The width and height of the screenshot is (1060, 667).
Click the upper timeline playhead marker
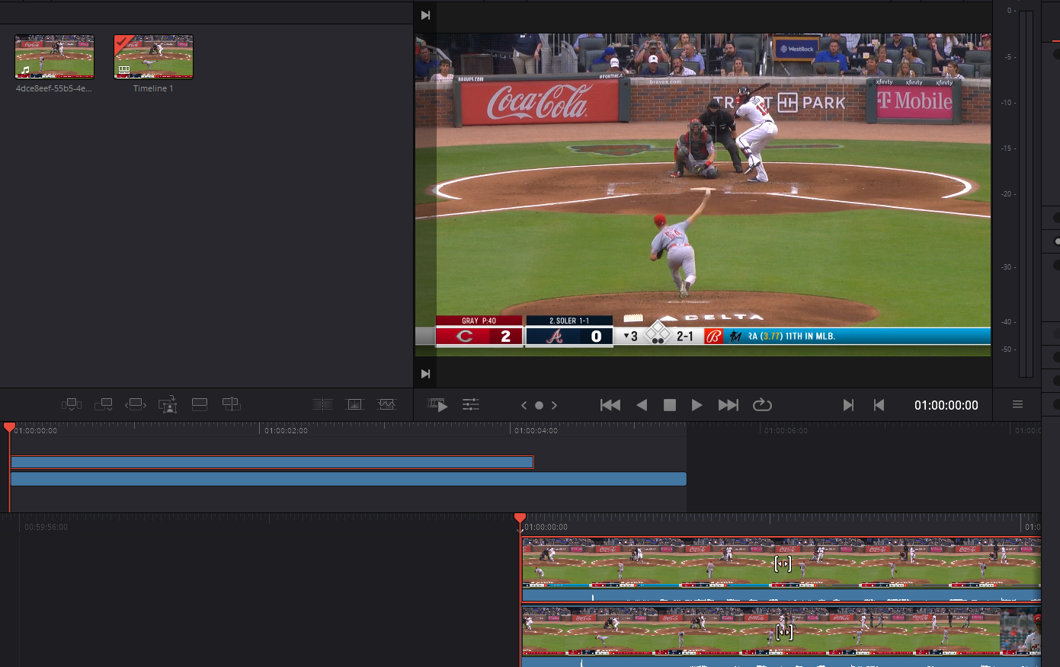pyautogui.click(x=9, y=427)
